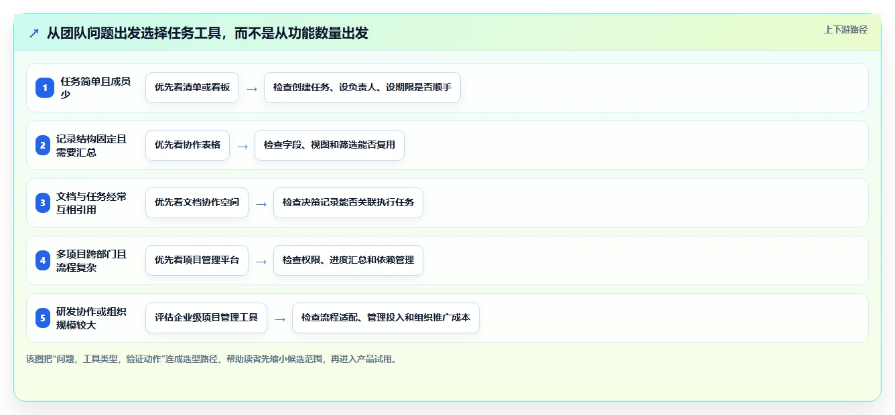Click the footer caption starting with 该图把
This screenshot has height=415, width=895.
pyautogui.click(x=213, y=359)
